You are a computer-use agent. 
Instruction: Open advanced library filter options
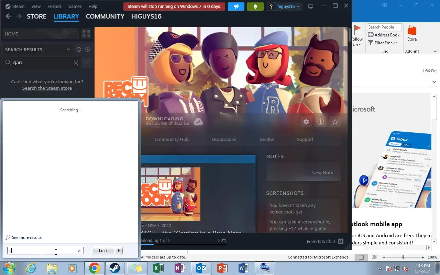86,63
